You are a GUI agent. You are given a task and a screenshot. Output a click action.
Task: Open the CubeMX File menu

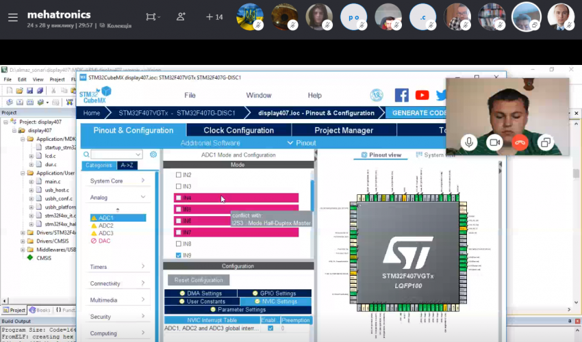point(190,95)
